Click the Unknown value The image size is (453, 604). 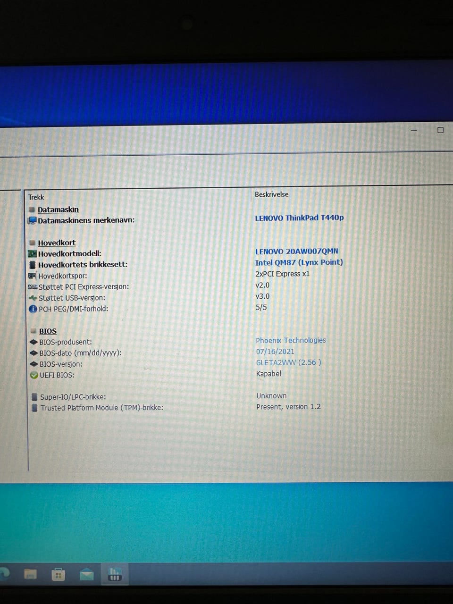pos(271,396)
